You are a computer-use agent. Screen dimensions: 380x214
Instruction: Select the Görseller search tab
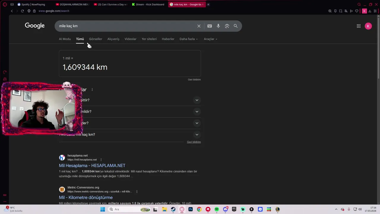(x=96, y=39)
